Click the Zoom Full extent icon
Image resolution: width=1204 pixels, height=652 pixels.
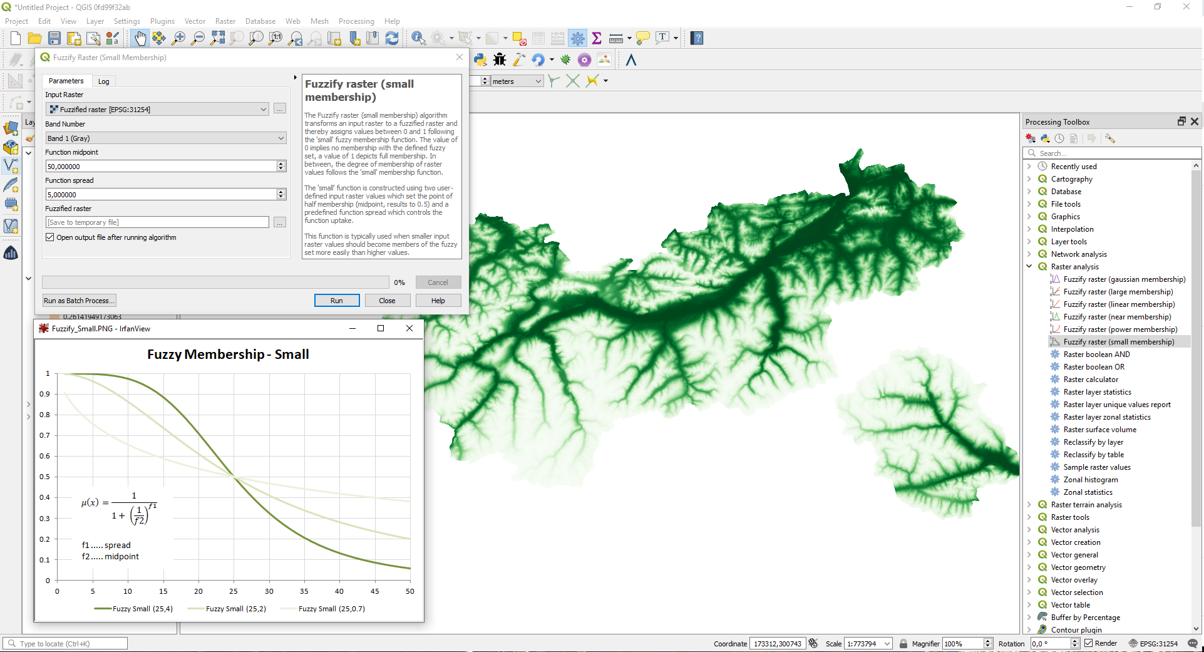pyautogui.click(x=217, y=38)
